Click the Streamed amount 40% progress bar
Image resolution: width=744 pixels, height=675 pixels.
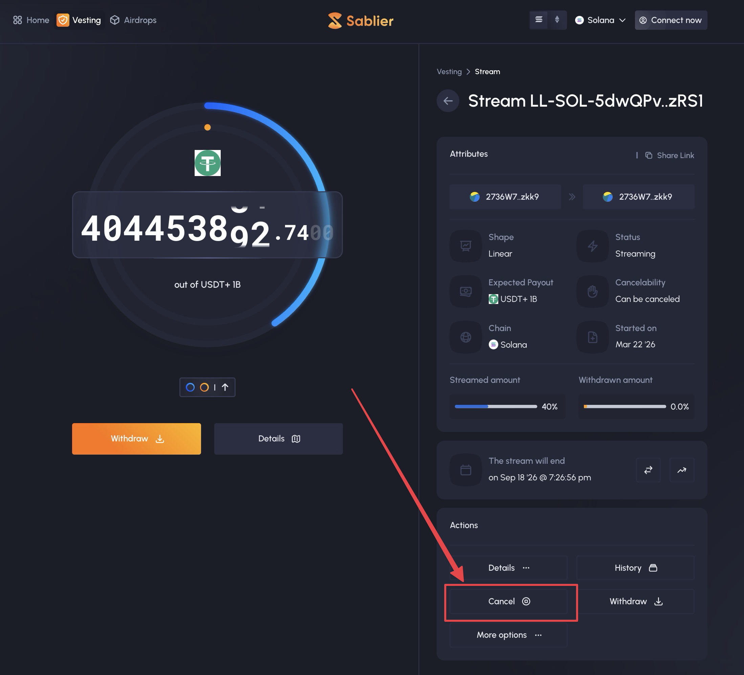click(496, 406)
